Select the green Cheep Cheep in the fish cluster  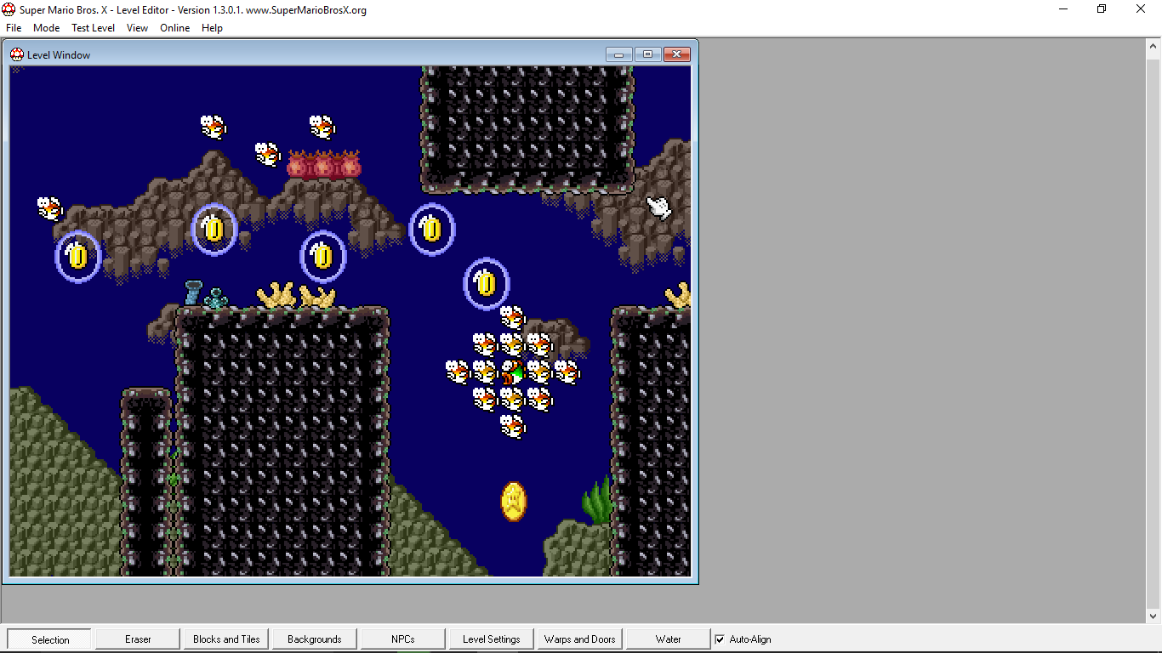(x=513, y=372)
